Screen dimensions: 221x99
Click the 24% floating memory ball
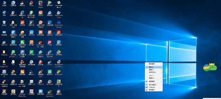(206, 68)
